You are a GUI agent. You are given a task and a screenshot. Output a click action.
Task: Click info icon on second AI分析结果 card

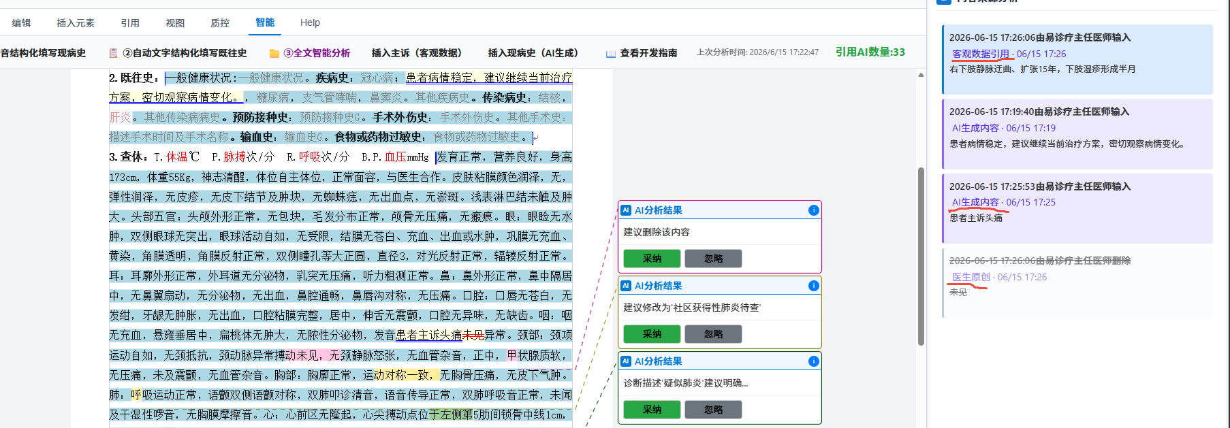tap(813, 286)
